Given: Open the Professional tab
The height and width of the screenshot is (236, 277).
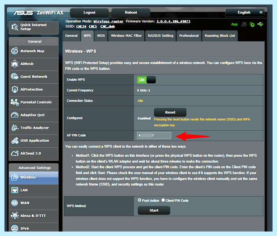Looking at the screenshot, I should (x=189, y=36).
